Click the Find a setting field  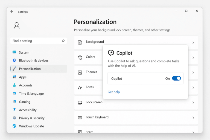(x=36, y=41)
